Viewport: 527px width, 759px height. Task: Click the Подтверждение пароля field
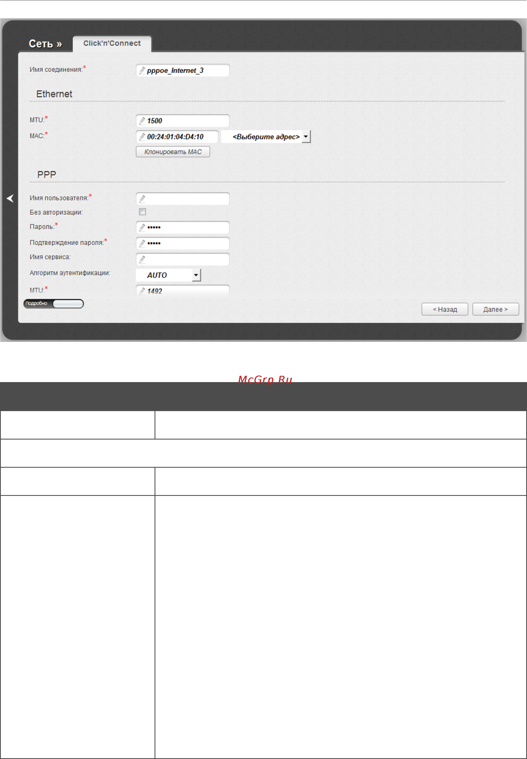coord(182,243)
